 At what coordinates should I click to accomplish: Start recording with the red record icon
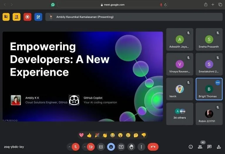(x=27, y=17)
